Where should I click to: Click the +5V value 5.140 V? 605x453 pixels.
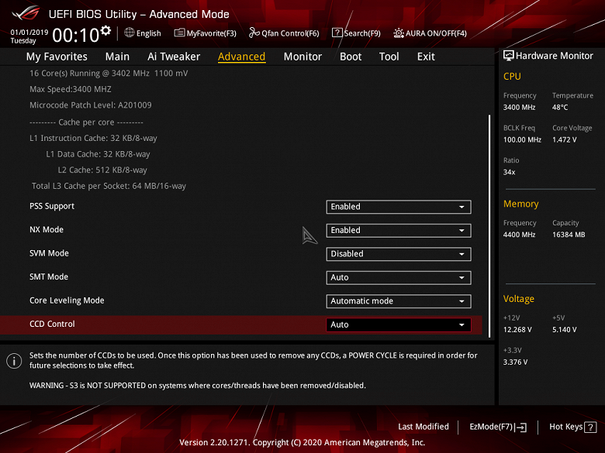coord(564,330)
